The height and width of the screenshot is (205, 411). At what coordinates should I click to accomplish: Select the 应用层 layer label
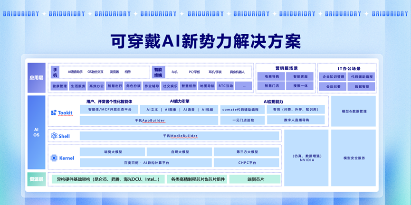pyautogui.click(x=37, y=78)
